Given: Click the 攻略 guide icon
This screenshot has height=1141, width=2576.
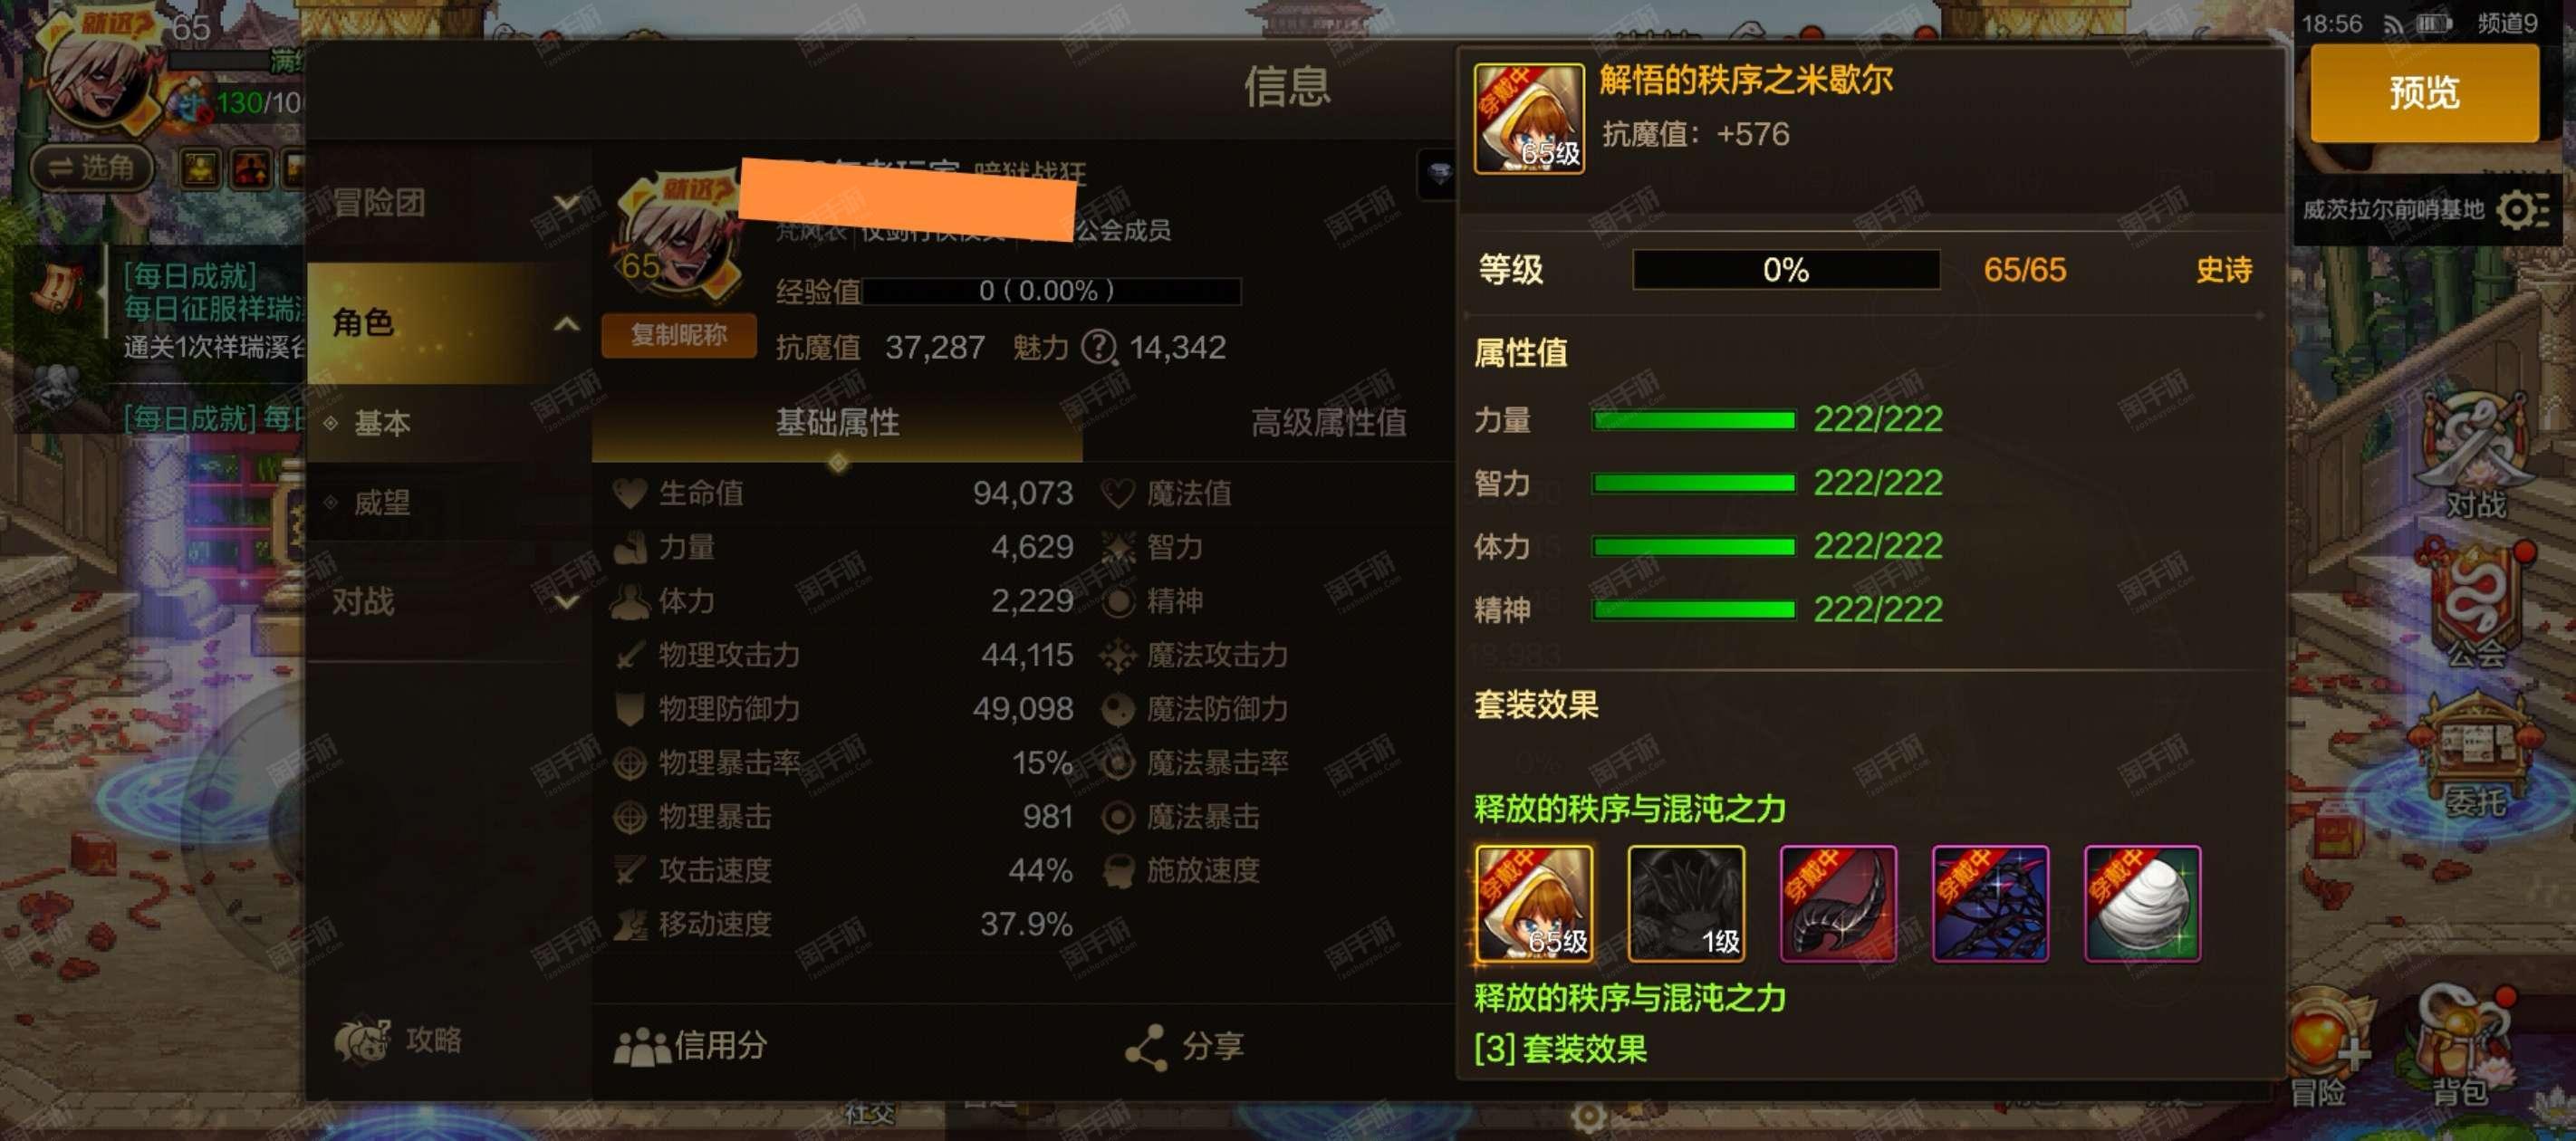Looking at the screenshot, I should [398, 1040].
